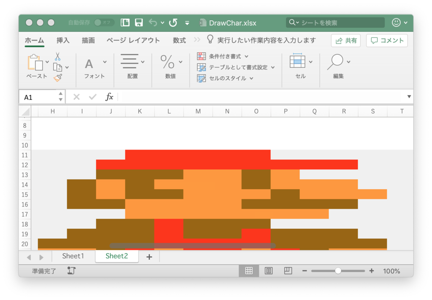Open the 描画 (Draw) tab

point(88,40)
